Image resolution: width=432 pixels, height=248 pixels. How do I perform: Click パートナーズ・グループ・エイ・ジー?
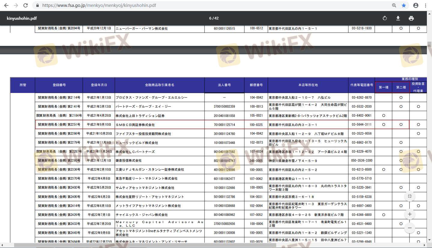tap(143, 106)
